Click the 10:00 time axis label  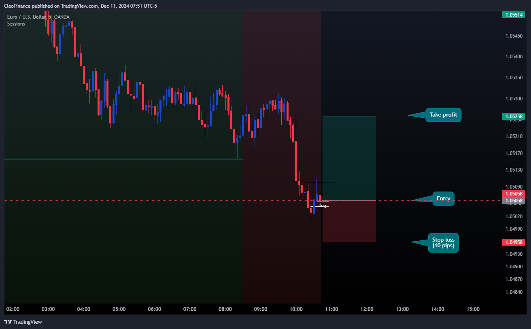[296, 309]
